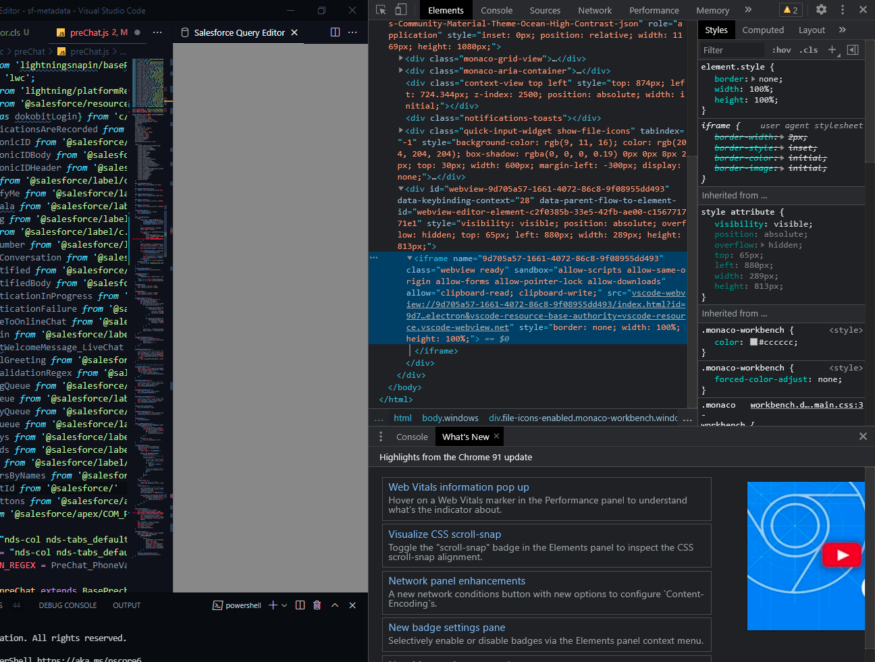
Task: Open the Memory panel tab
Action: [713, 10]
